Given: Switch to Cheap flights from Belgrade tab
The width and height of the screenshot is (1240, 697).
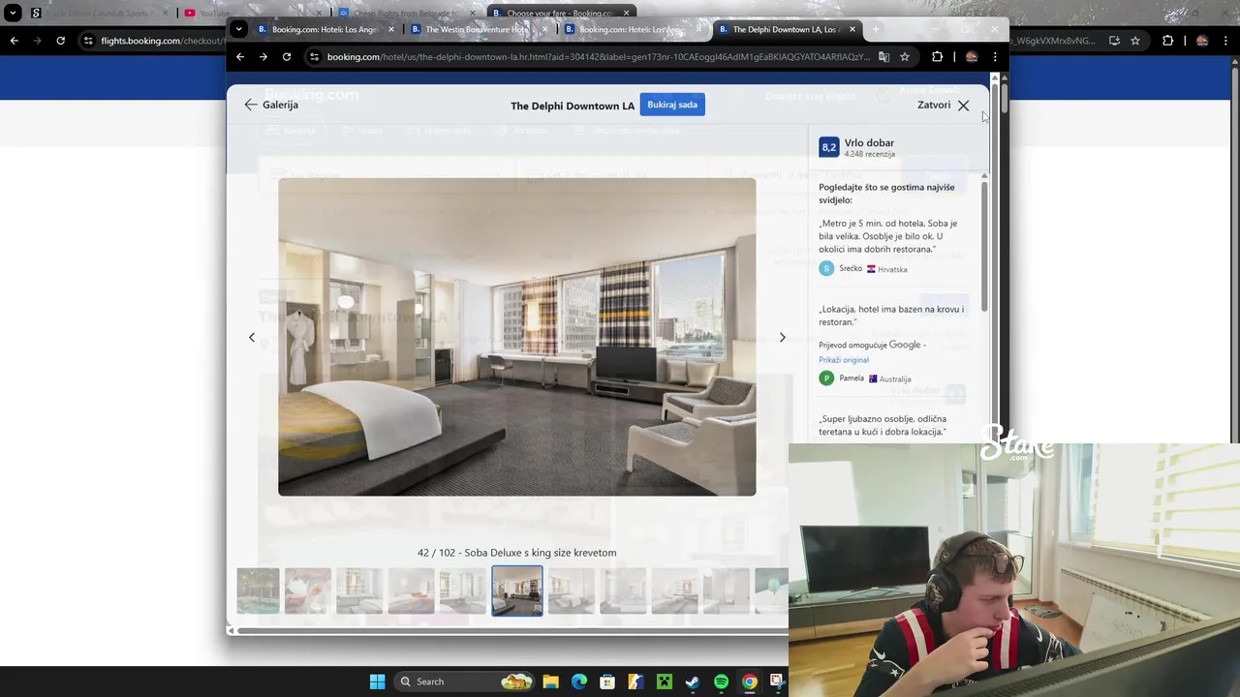Looking at the screenshot, I should [x=407, y=13].
